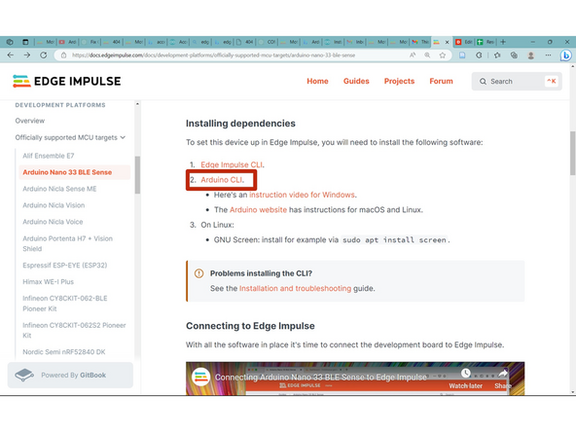The image size is (576, 432).
Task: Minimize the browser window
Action: coord(532,42)
